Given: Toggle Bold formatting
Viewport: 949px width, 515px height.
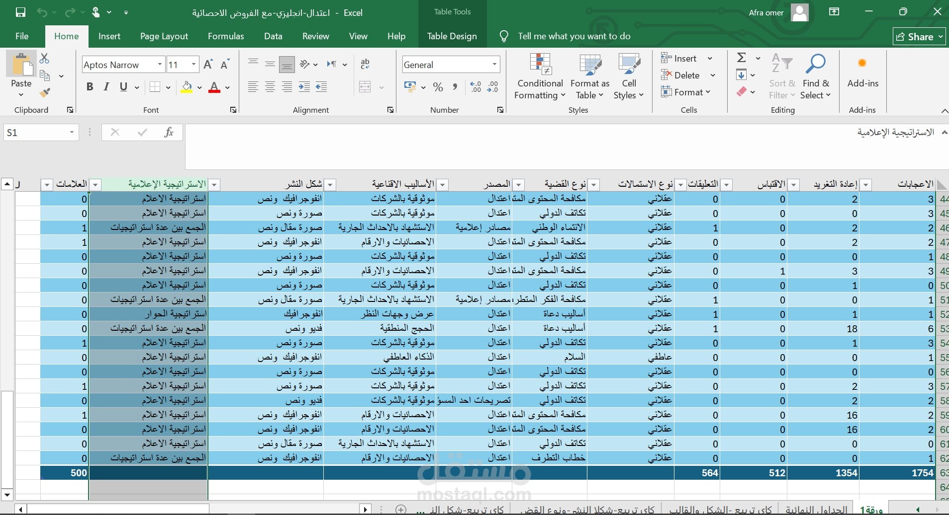Looking at the screenshot, I should coord(90,87).
